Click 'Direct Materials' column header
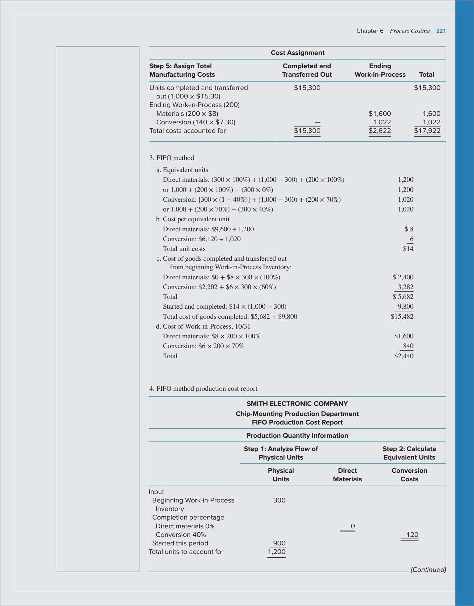This screenshot has height=606, width=474. [x=347, y=475]
